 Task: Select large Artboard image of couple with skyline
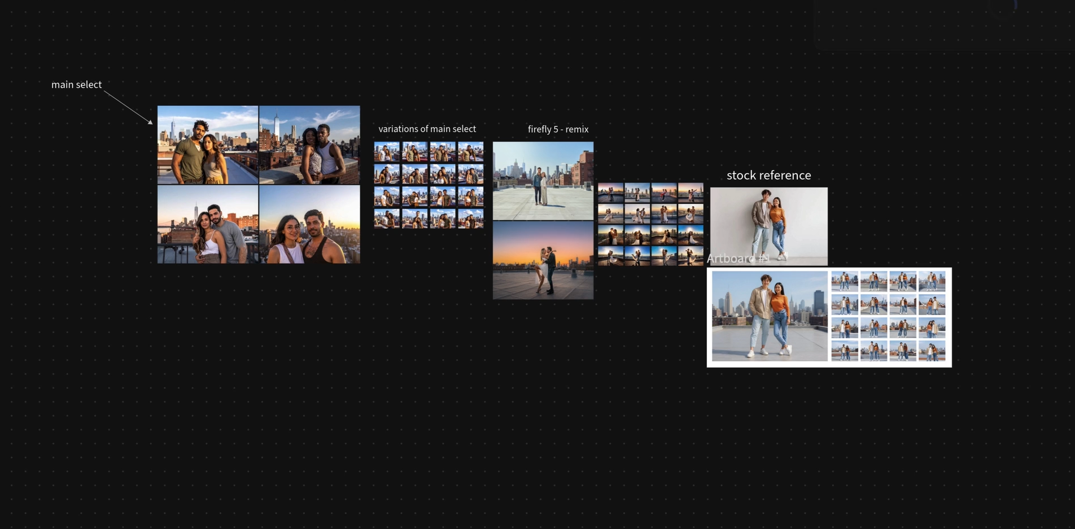pos(770,316)
